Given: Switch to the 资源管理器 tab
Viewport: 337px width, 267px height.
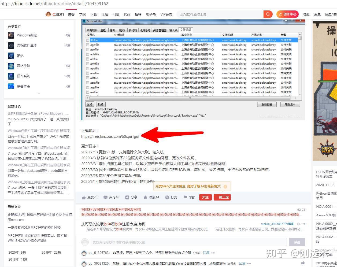Looking at the screenshot, I should [160, 30].
